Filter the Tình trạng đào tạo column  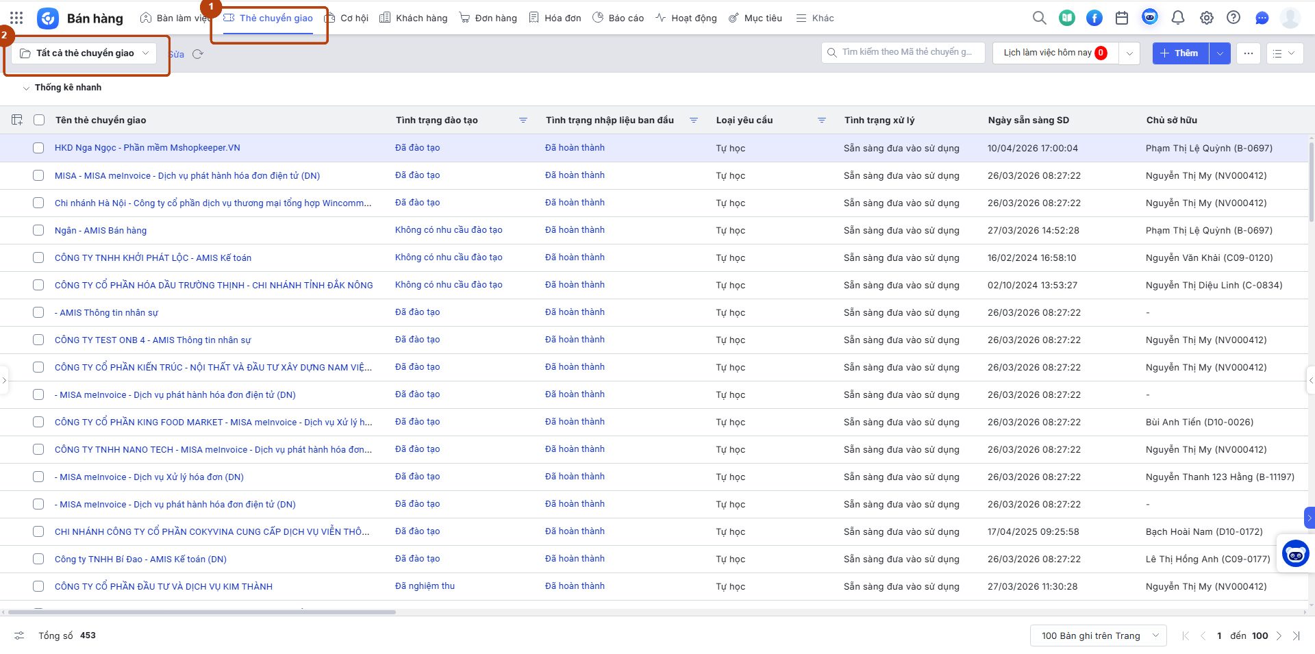coord(523,120)
